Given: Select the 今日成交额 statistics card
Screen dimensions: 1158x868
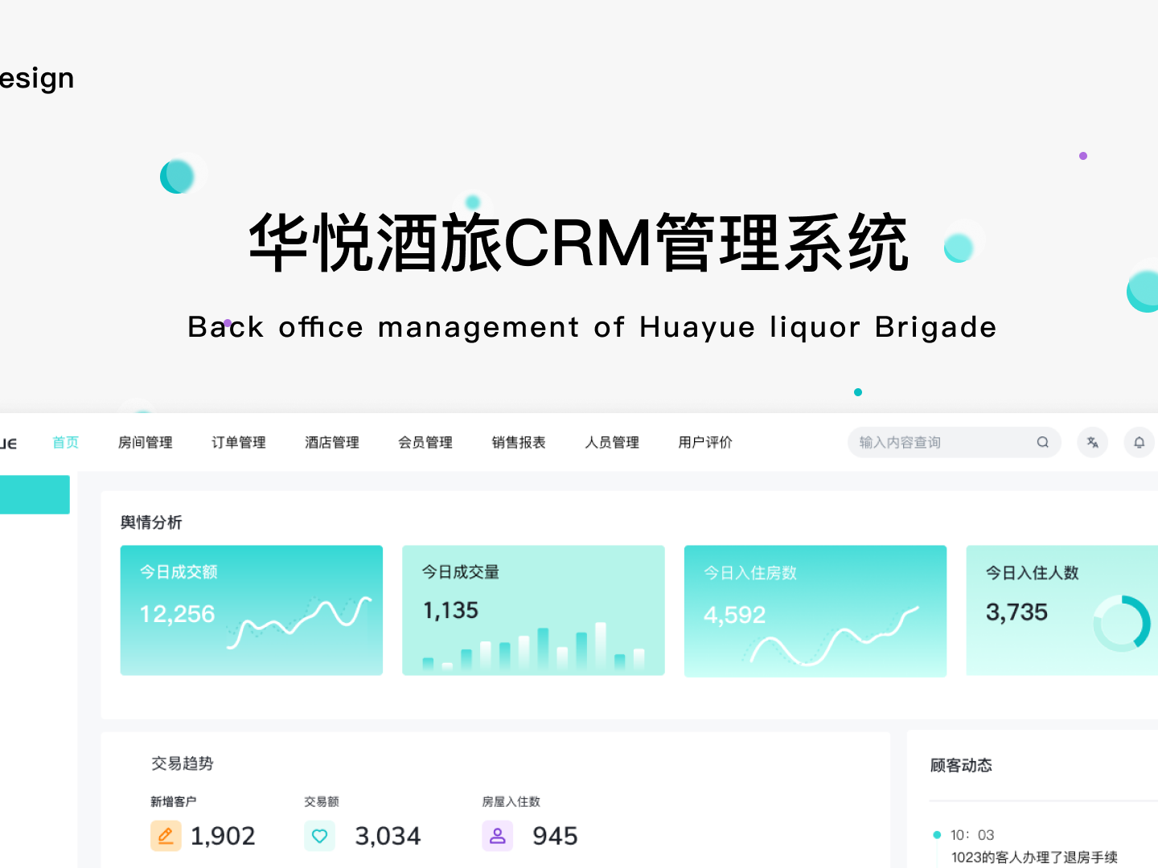Looking at the screenshot, I should tap(252, 610).
